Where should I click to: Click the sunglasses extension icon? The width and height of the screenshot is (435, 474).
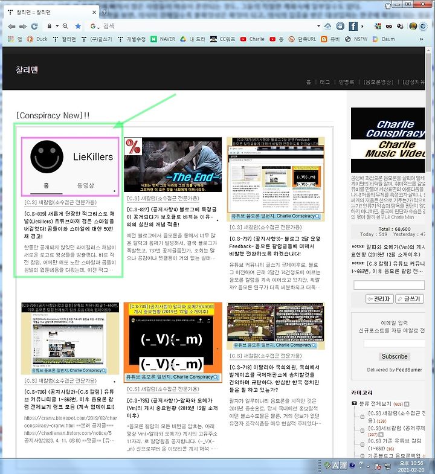point(389,27)
